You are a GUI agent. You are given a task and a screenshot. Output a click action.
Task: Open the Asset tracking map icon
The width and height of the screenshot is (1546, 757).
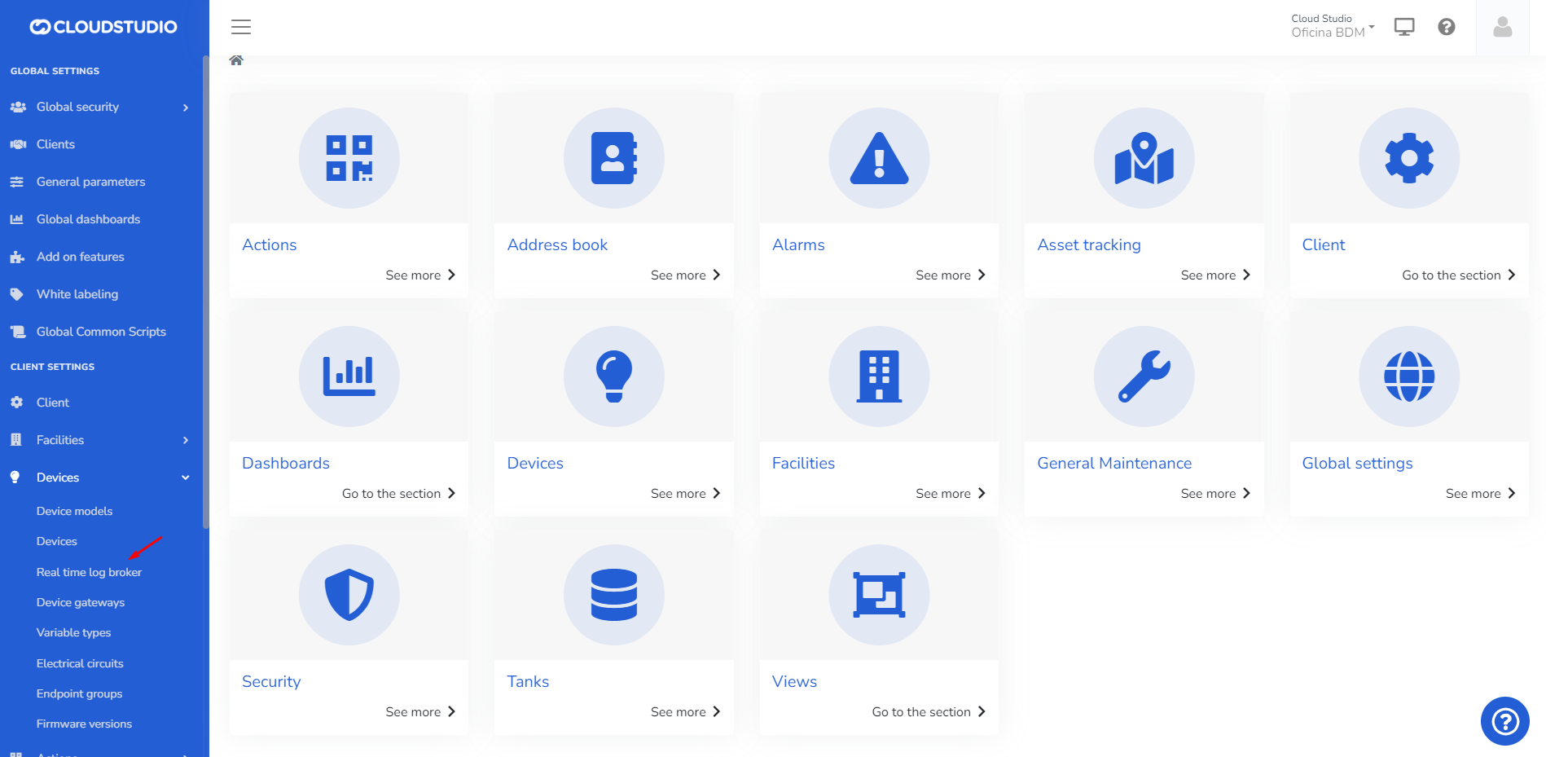[x=1144, y=158]
